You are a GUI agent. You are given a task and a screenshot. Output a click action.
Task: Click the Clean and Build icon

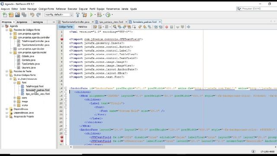point(84,15)
